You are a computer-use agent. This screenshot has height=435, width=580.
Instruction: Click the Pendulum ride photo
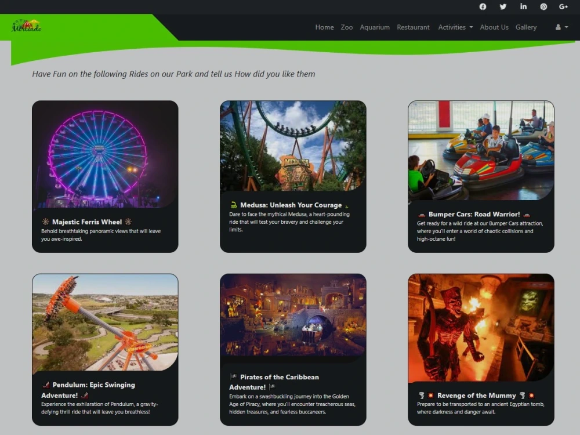click(x=105, y=322)
